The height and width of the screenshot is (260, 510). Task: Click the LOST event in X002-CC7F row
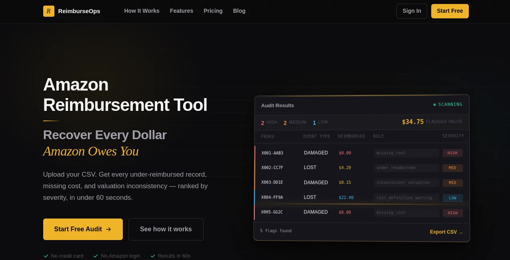point(310,167)
